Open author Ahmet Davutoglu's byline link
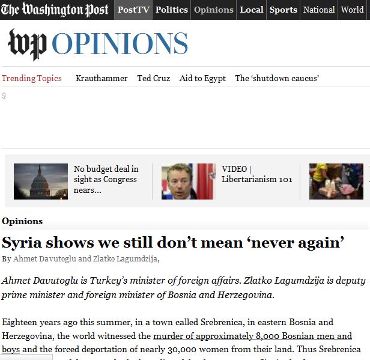The height and width of the screenshot is (360, 370). pos(44,258)
